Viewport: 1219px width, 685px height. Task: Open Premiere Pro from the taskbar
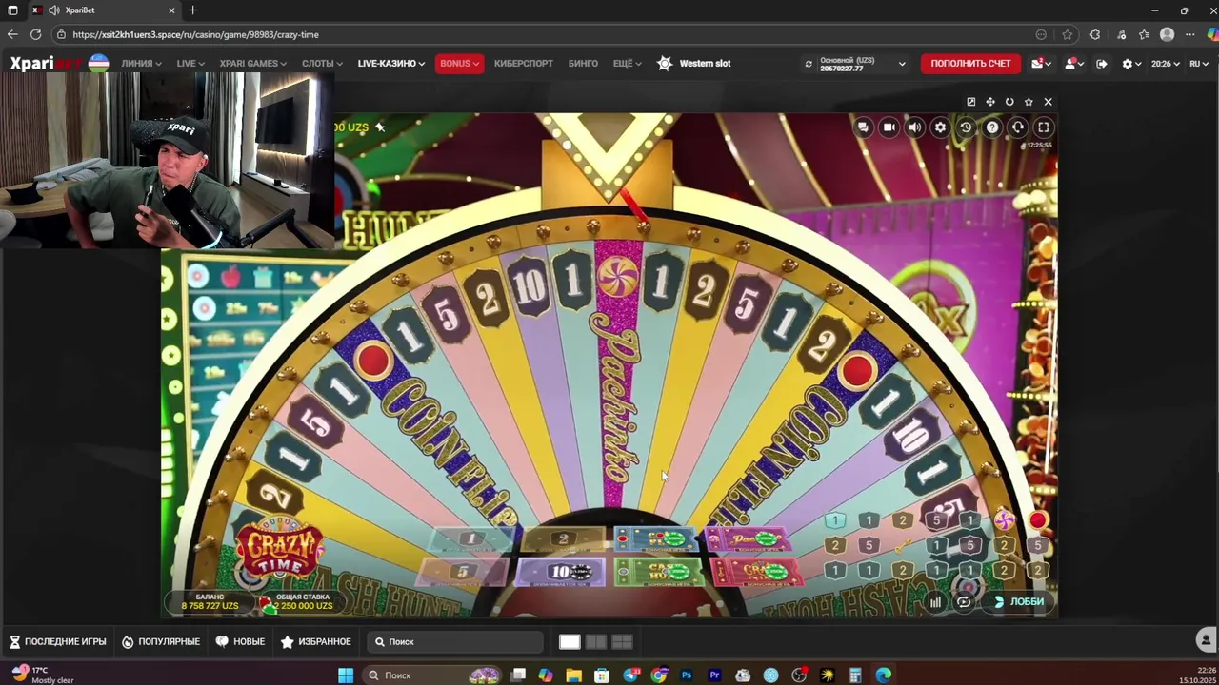pyautogui.click(x=714, y=675)
